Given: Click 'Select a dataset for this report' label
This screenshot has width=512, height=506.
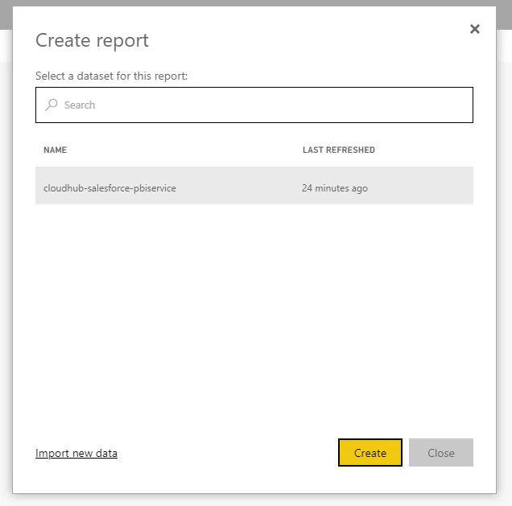Looking at the screenshot, I should 111,76.
